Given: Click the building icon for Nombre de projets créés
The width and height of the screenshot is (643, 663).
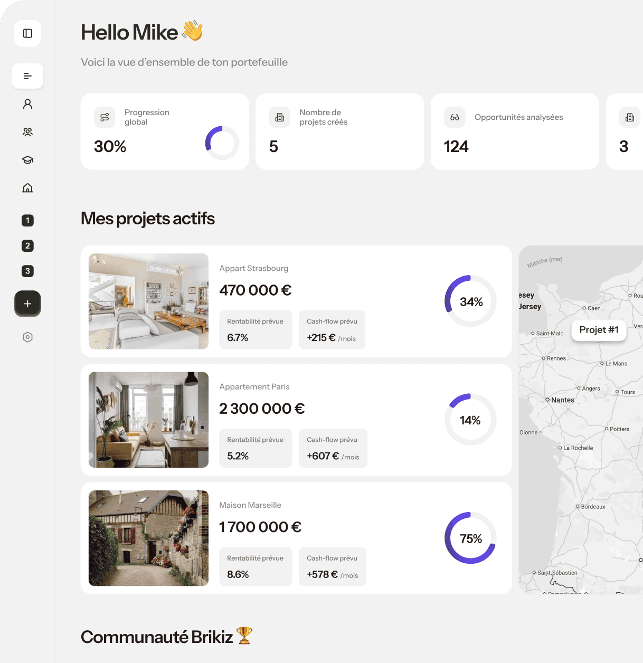Looking at the screenshot, I should [x=280, y=117].
